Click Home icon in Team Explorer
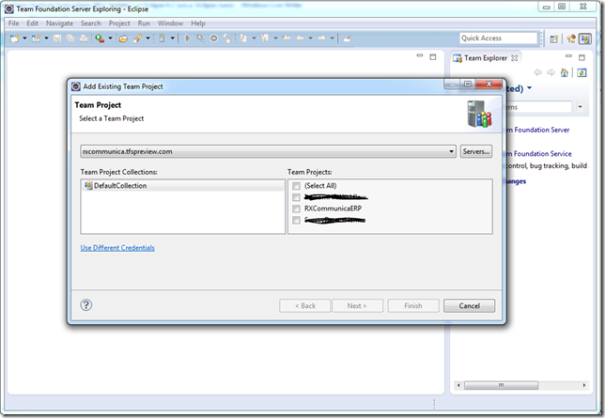 point(565,72)
